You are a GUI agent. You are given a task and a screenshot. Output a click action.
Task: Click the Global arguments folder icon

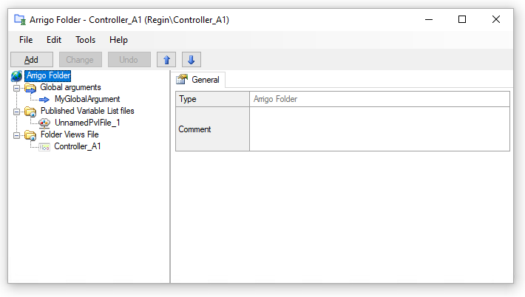[30, 87]
